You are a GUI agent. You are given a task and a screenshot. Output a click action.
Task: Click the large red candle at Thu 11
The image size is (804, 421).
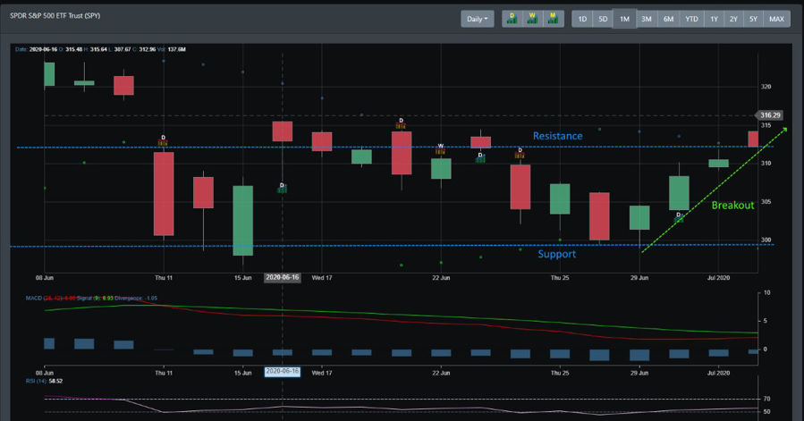coord(164,194)
